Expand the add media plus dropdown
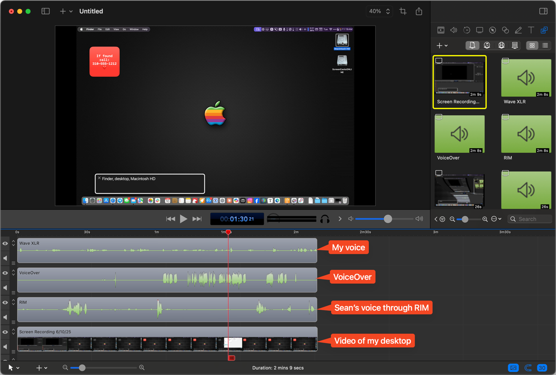Image resolution: width=556 pixels, height=375 pixels. [x=442, y=45]
